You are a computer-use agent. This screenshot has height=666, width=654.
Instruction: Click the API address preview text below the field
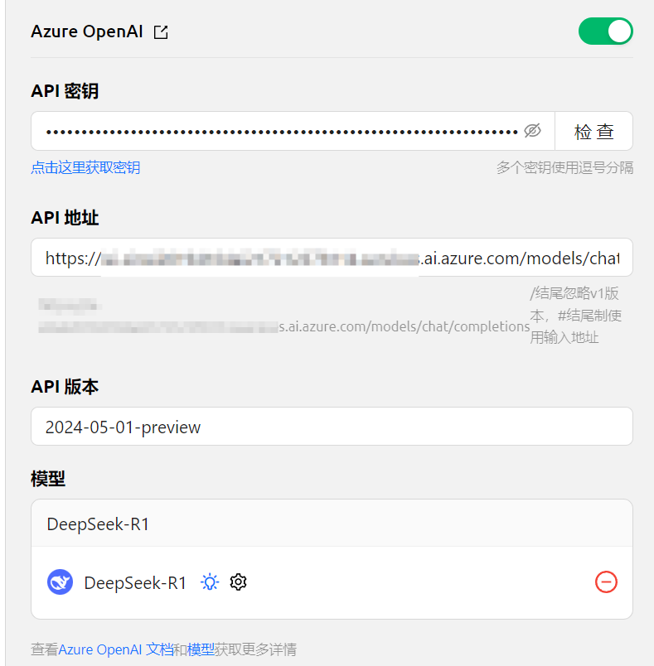[283, 316]
